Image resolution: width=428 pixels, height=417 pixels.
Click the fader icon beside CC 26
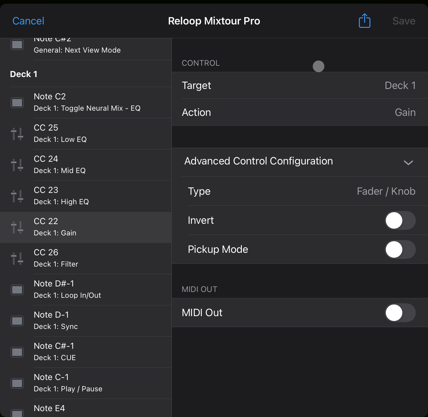[17, 259]
